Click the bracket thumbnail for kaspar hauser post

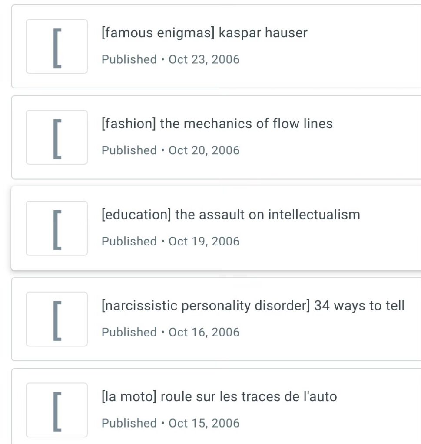pyautogui.click(x=56, y=46)
